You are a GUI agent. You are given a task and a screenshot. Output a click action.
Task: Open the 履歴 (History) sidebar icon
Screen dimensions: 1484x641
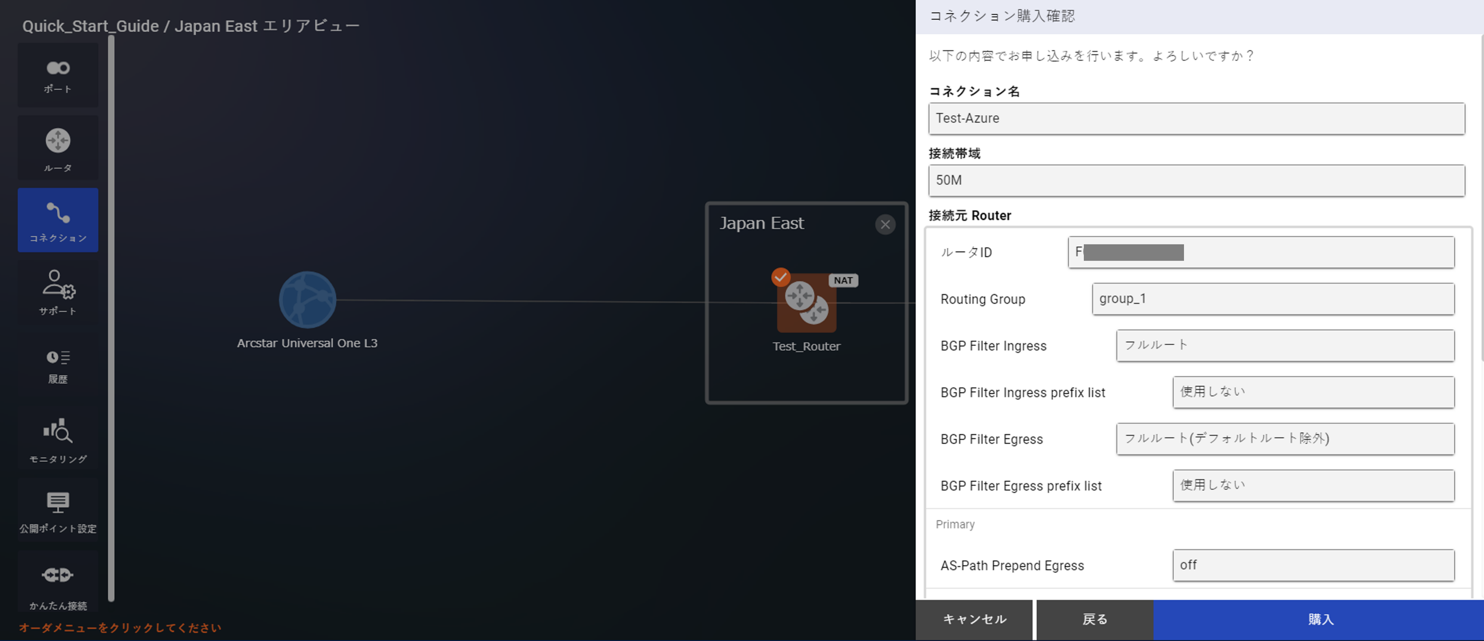click(x=57, y=366)
